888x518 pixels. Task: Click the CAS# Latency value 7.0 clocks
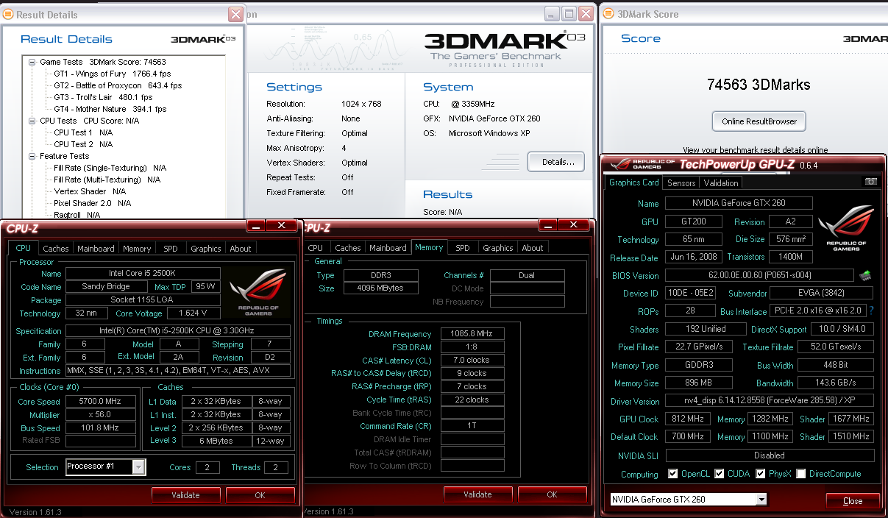[472, 361]
